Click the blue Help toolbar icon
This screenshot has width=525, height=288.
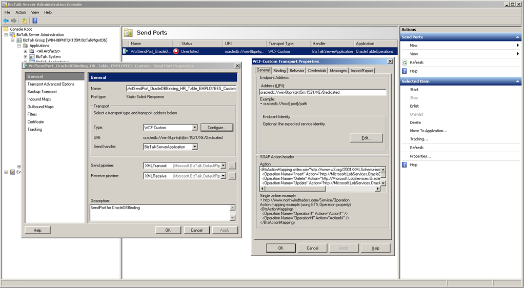pyautogui.click(x=34, y=20)
